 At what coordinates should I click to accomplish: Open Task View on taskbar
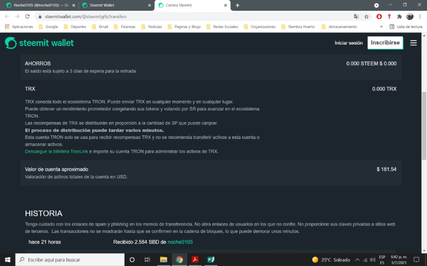tap(147, 260)
